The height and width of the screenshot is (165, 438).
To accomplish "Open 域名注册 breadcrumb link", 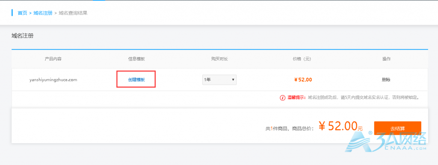I will click(43, 13).
